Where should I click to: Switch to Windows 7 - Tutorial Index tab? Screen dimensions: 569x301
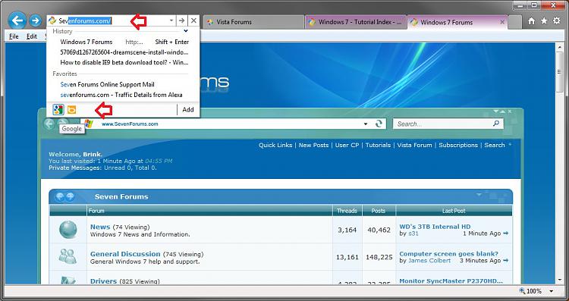click(356, 22)
